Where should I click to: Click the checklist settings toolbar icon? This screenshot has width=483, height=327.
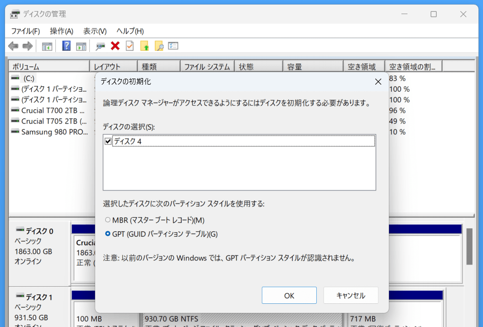pyautogui.click(x=173, y=46)
